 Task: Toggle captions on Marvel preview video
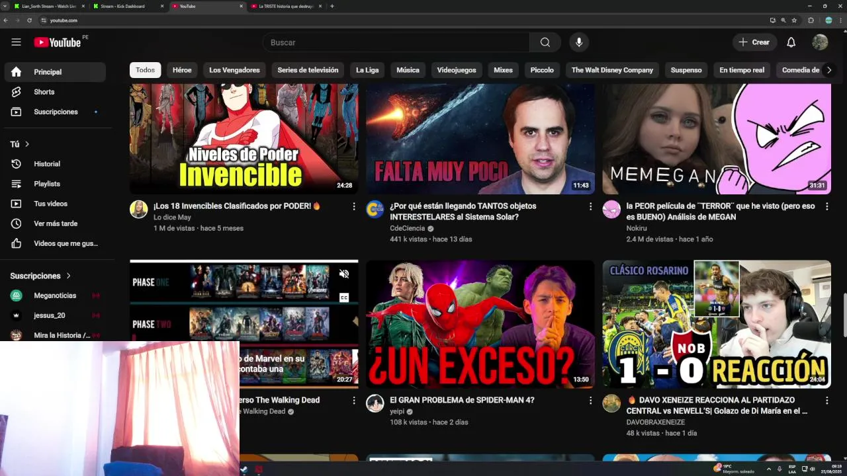click(344, 298)
